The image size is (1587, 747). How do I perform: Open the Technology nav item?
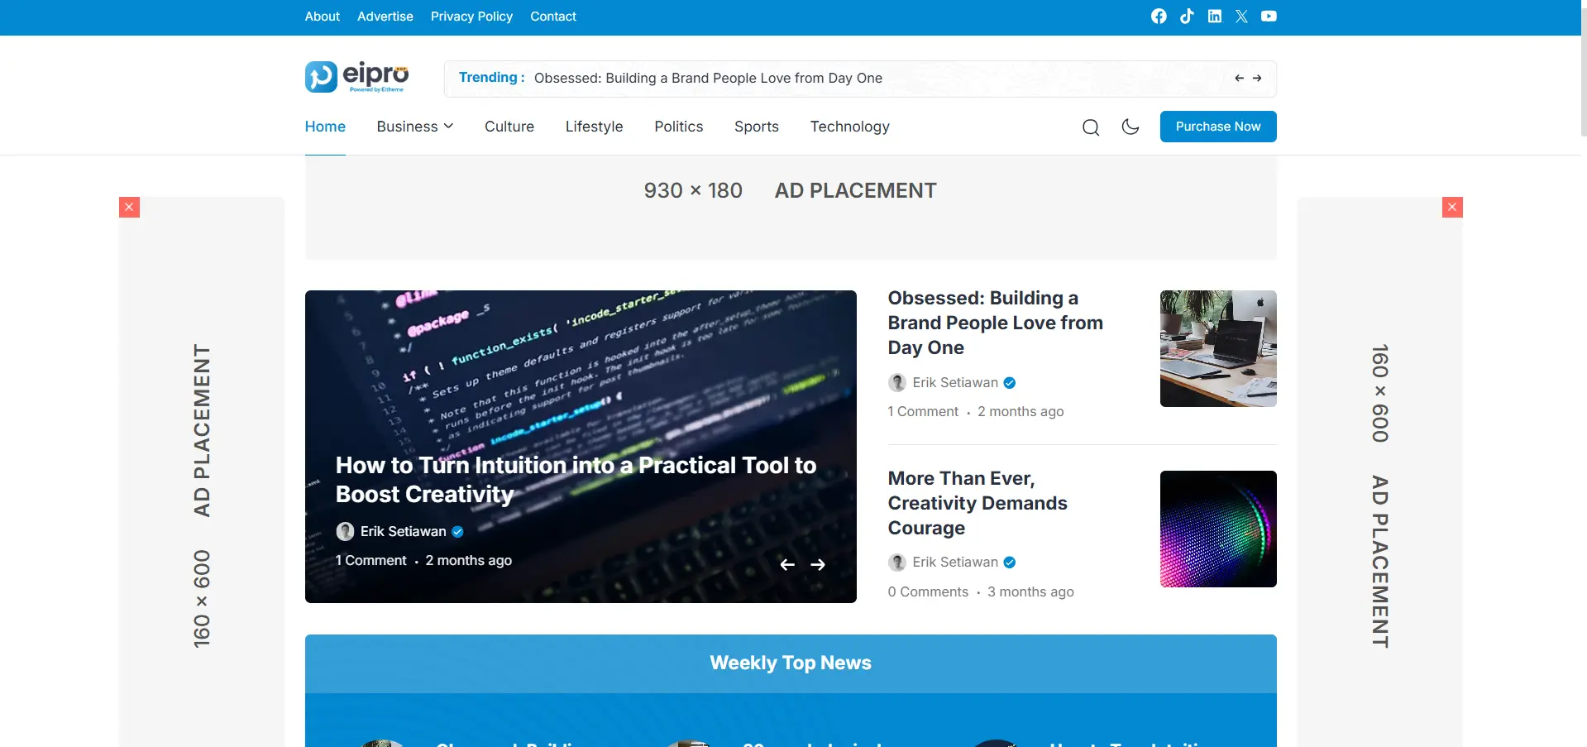point(849,127)
